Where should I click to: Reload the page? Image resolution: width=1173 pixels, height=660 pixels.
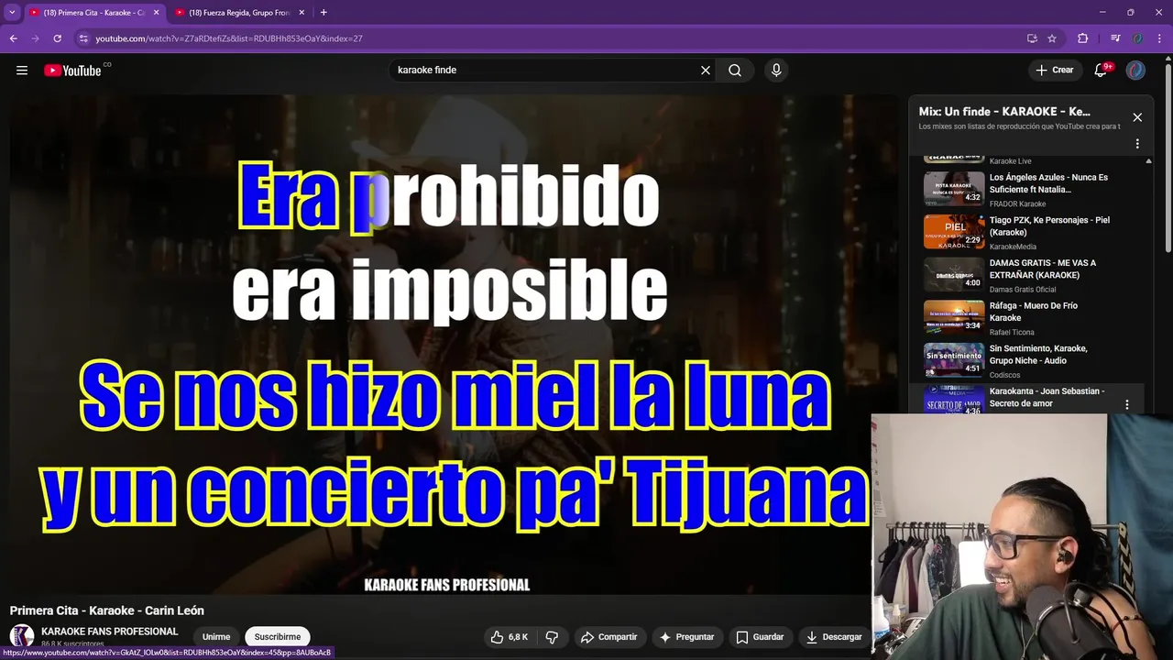coord(57,38)
